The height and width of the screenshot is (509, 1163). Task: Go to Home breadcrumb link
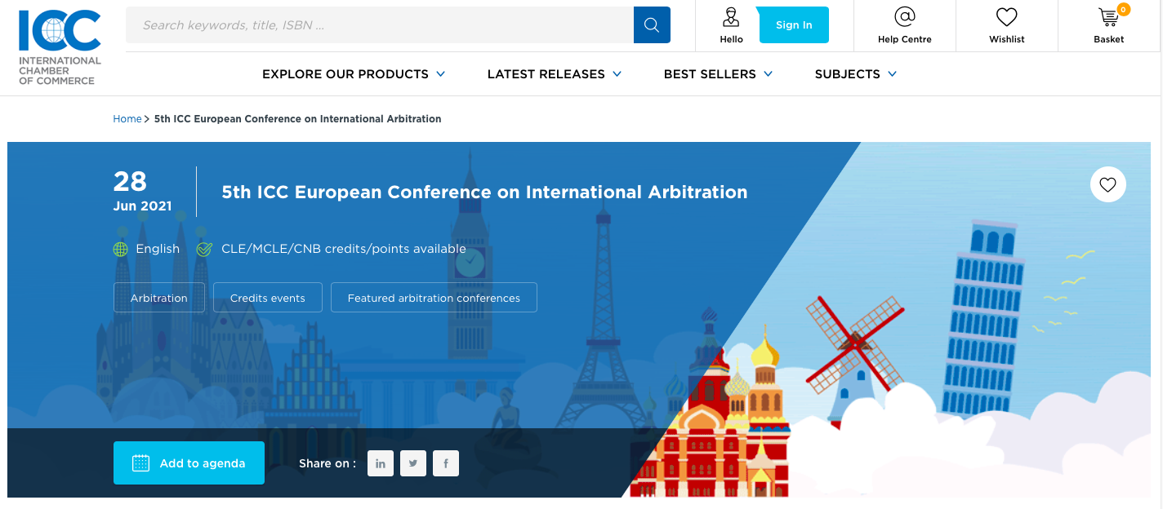click(127, 119)
